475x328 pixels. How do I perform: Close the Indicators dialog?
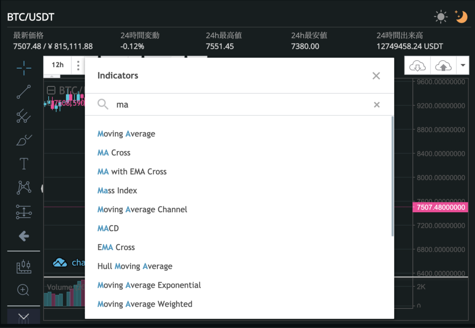pos(376,76)
